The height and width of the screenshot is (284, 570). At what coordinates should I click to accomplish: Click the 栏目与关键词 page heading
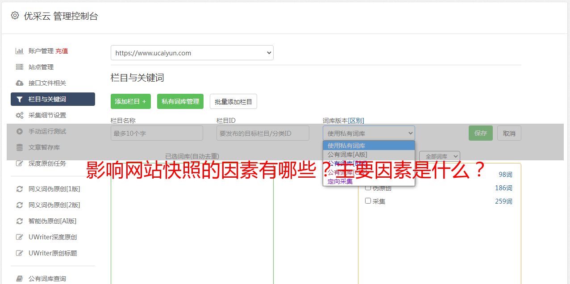click(x=137, y=78)
